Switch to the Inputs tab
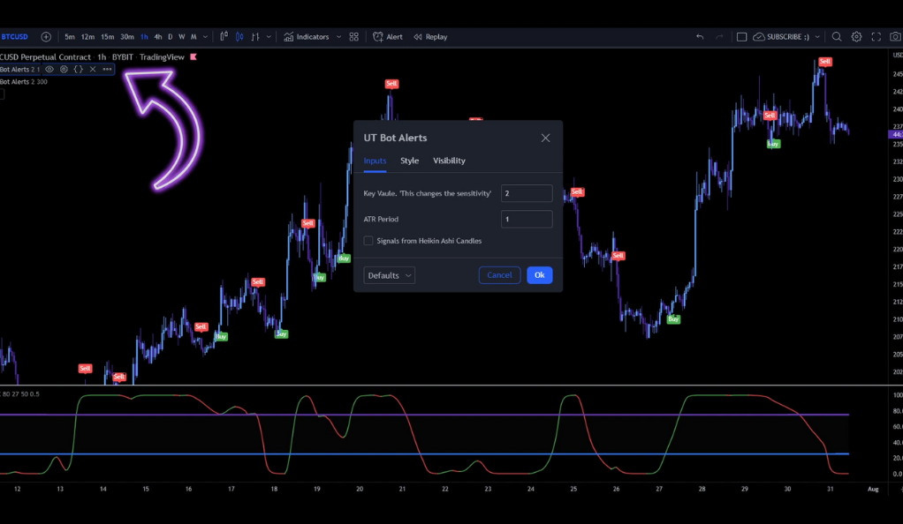This screenshot has height=524, width=903. 375,161
